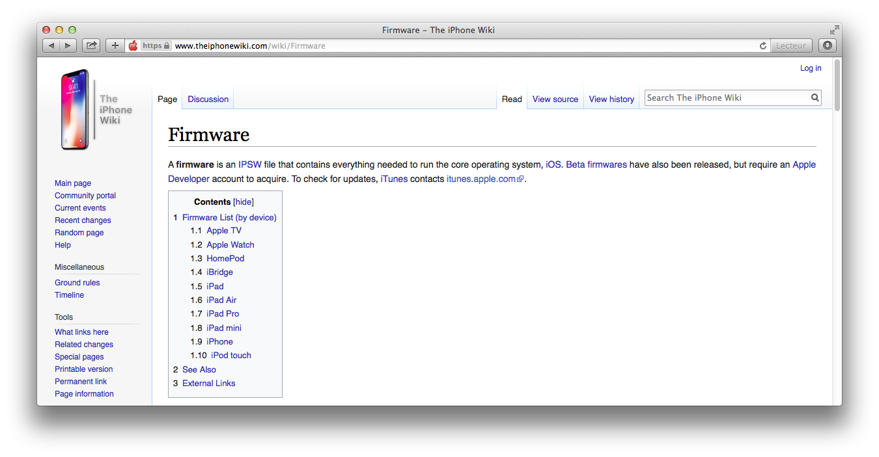879x457 pixels.
Task: Jump to See Also section
Action: [x=199, y=370]
